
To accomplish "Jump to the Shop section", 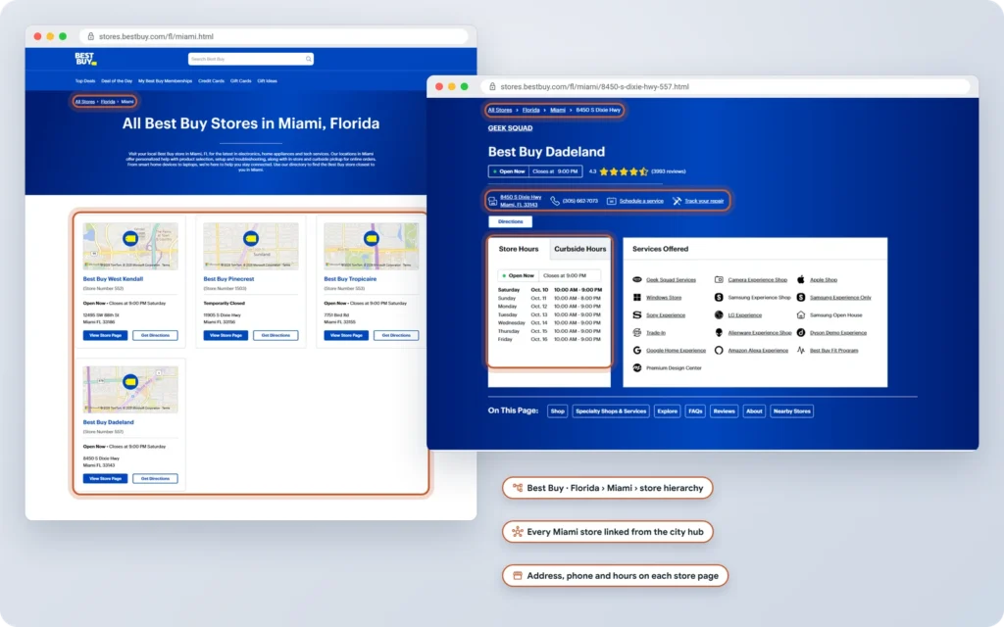I will point(557,411).
